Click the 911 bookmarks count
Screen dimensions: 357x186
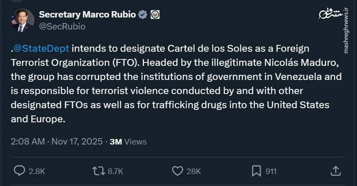tap(271, 171)
